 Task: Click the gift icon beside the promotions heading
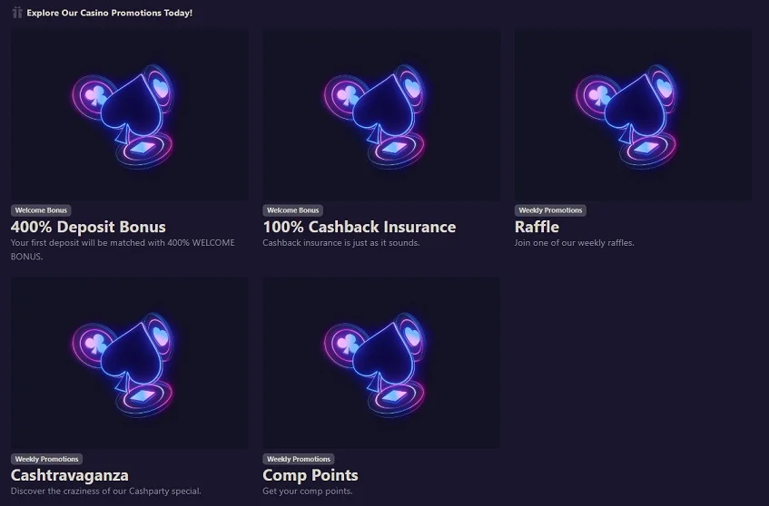[17, 13]
